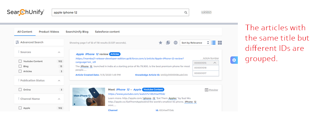Click the saved results library icon
324x116 pixels.
point(168,43)
